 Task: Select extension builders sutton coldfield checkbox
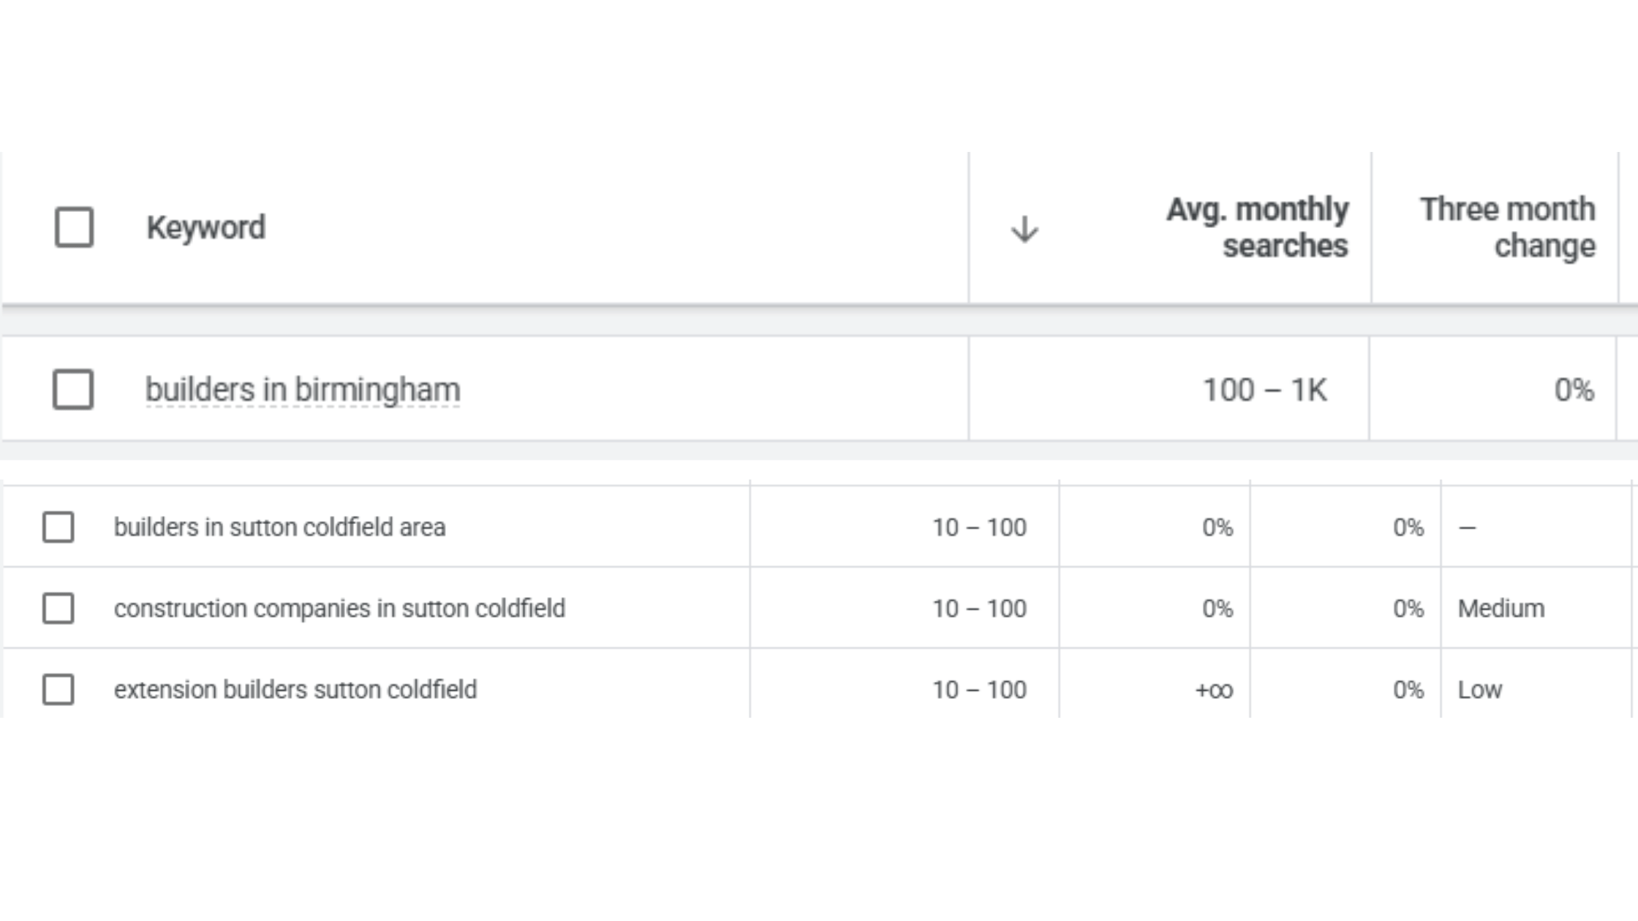point(58,689)
